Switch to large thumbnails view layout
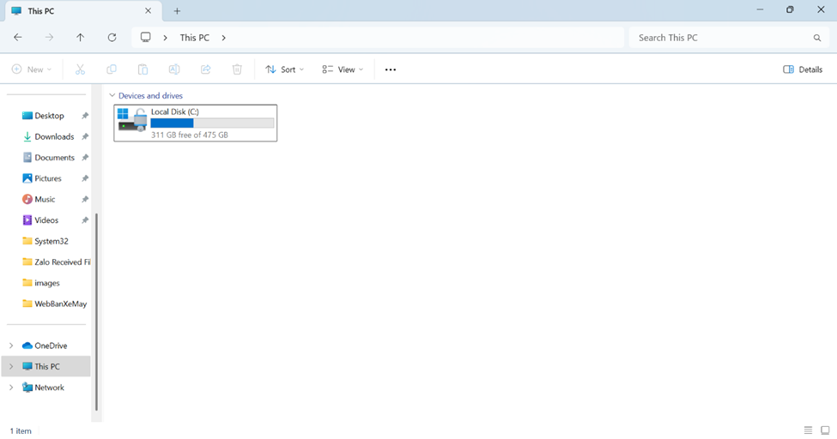The image size is (837, 439). [x=825, y=430]
